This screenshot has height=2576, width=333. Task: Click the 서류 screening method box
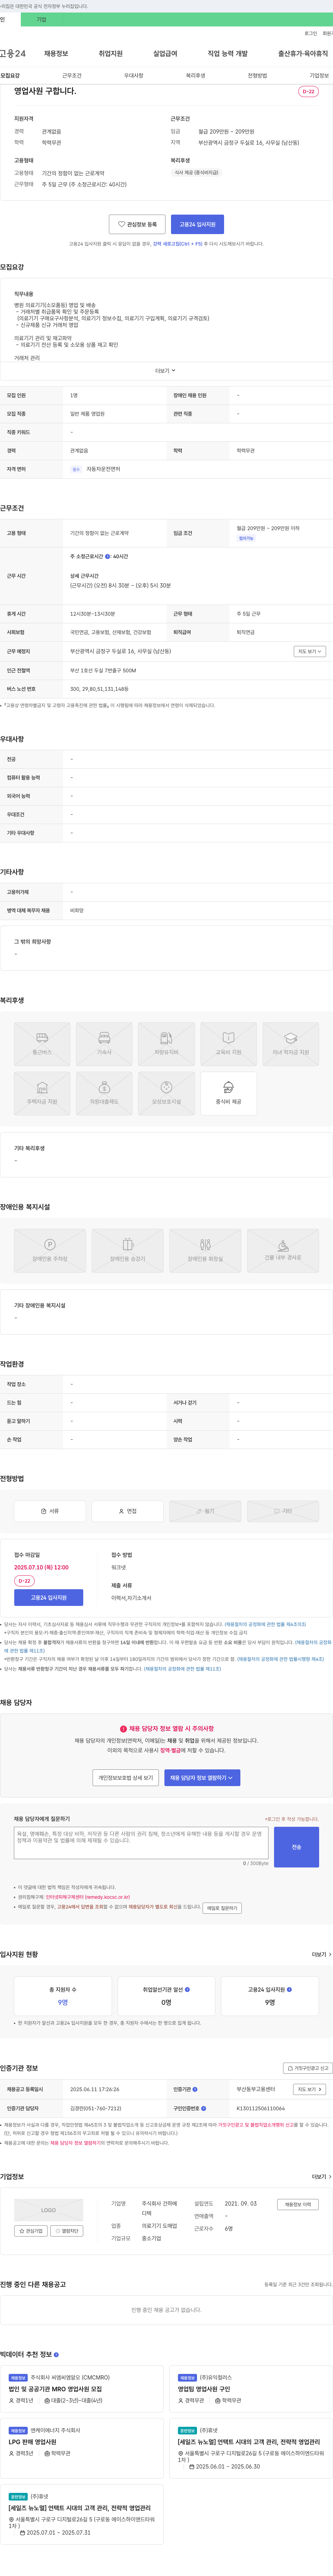click(x=50, y=1511)
